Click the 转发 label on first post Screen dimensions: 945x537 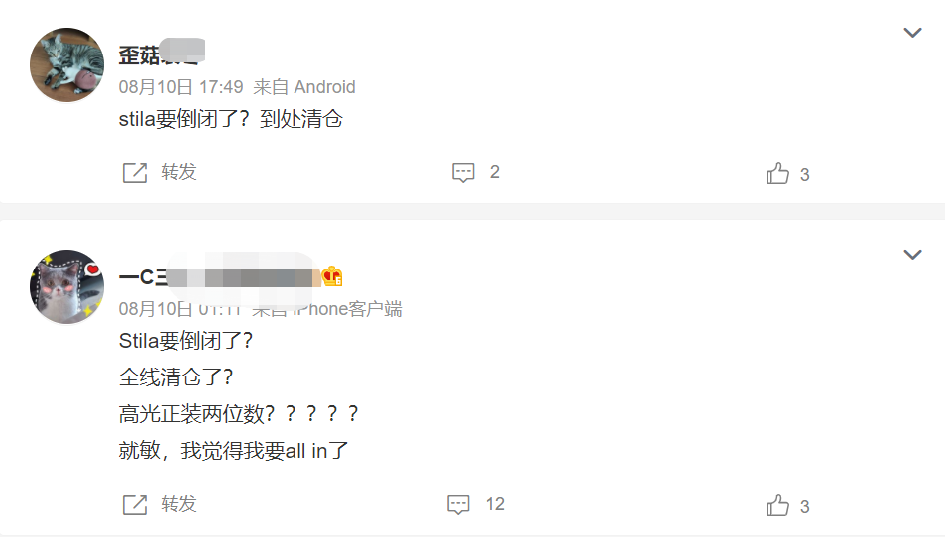[178, 172]
